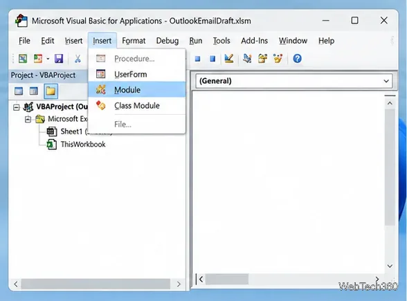Minimize the VBA editor window

click(x=326, y=21)
